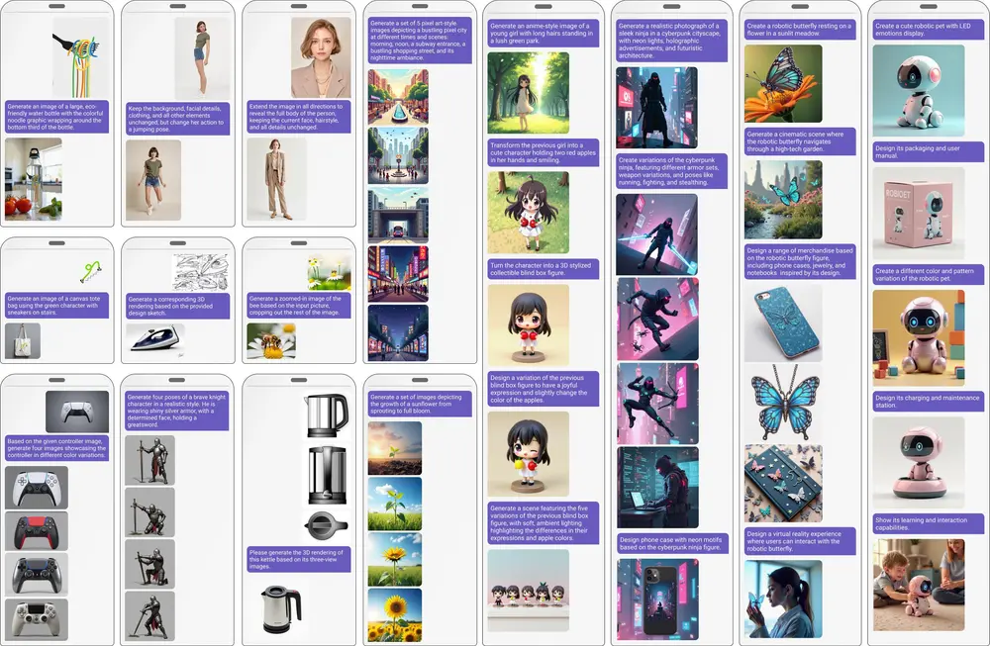Click the robot pet on charging station image
Viewport: 990px width, 646px height.
(x=919, y=463)
